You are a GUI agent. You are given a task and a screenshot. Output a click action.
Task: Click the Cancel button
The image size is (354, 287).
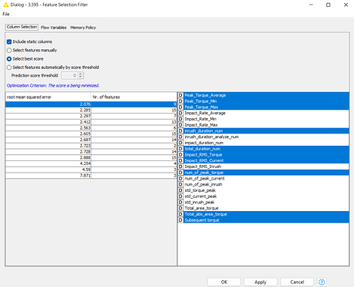297,282
